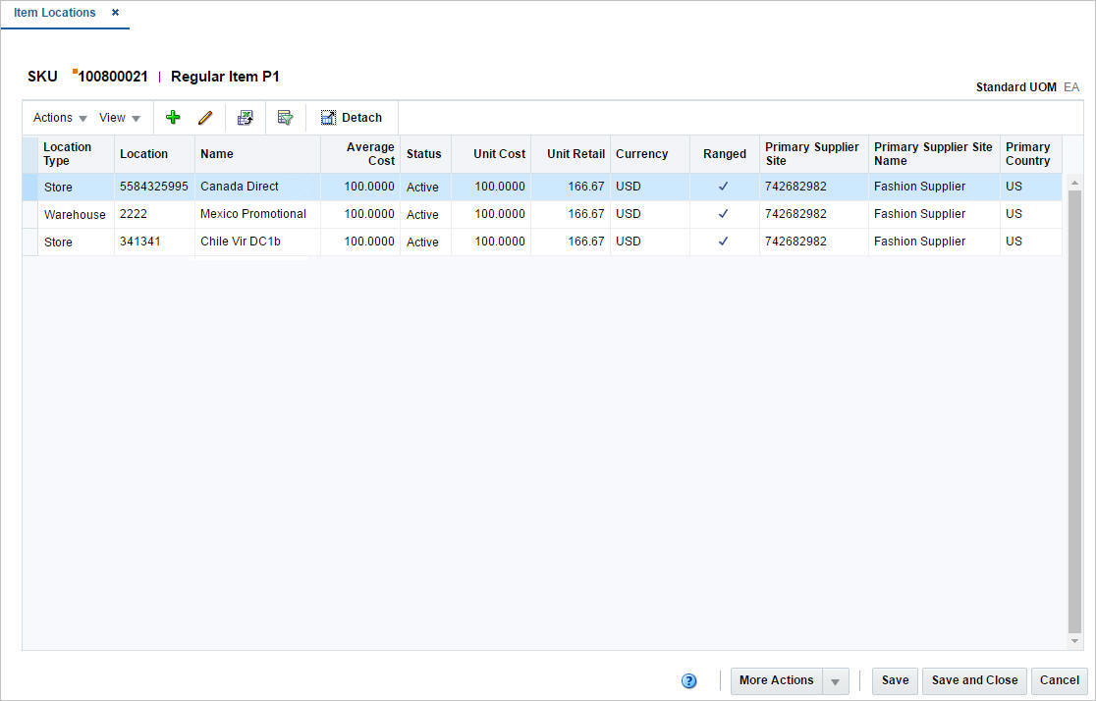Click the Export to Excel icon

[x=246, y=118]
